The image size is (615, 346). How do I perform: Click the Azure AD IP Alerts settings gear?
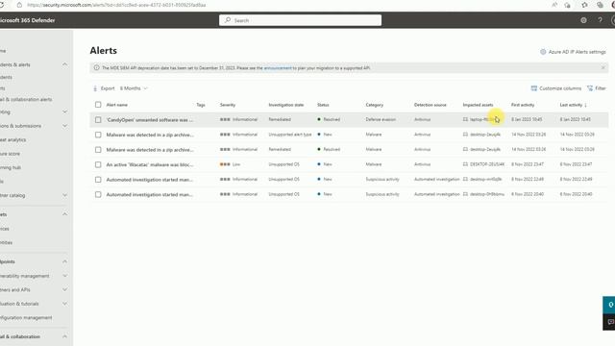(543, 52)
